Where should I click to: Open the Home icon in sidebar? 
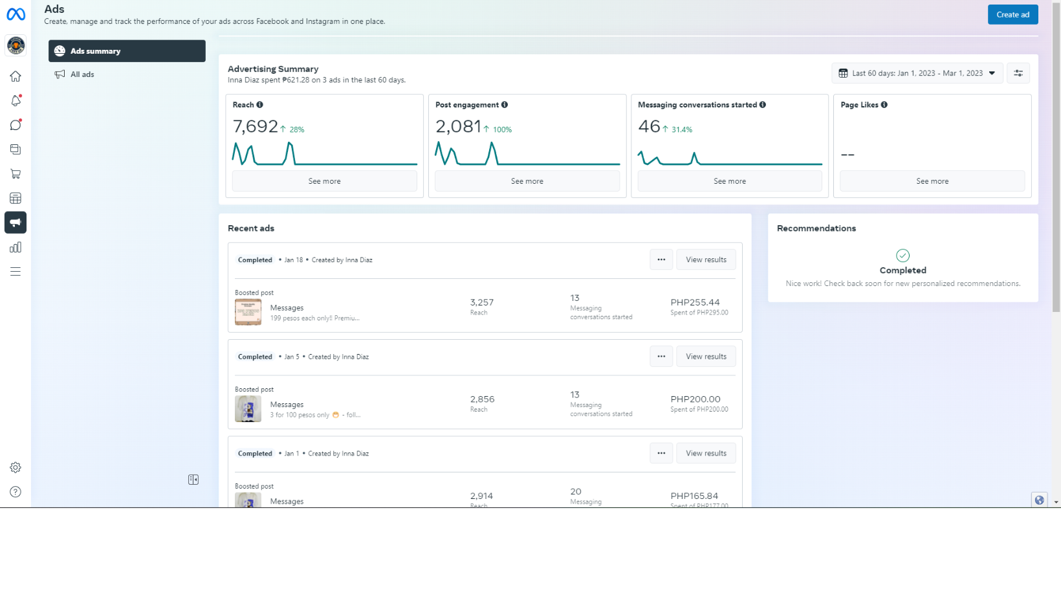click(x=16, y=76)
